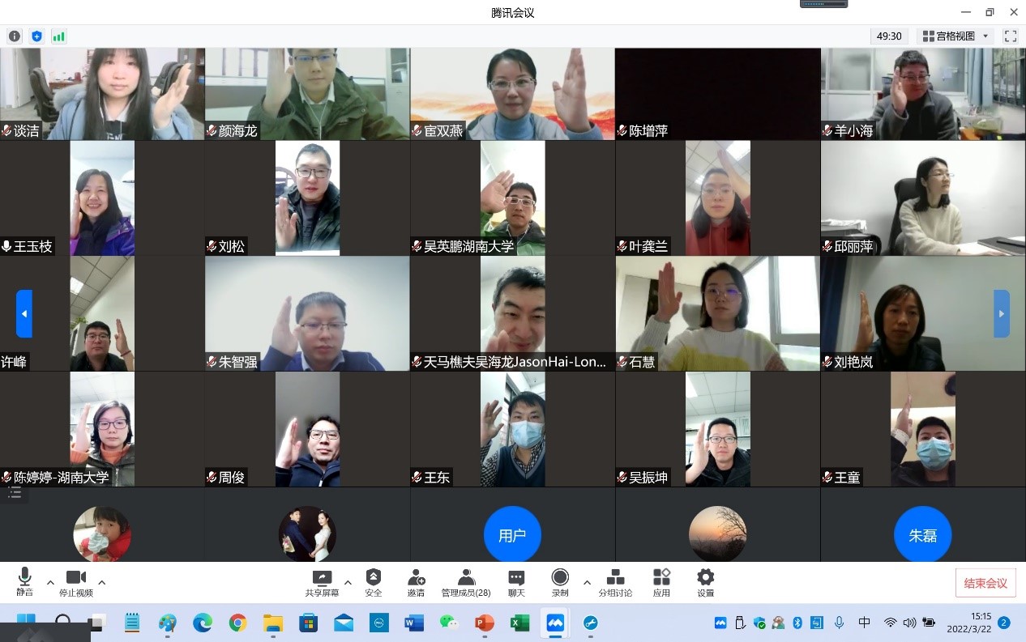Check the green network signal icon
The image size is (1026, 642).
click(58, 36)
